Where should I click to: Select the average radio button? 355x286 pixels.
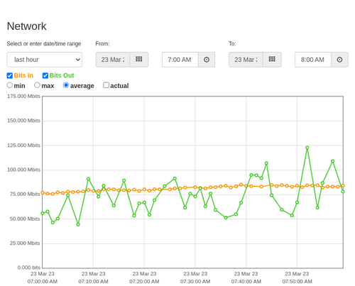tap(66, 85)
